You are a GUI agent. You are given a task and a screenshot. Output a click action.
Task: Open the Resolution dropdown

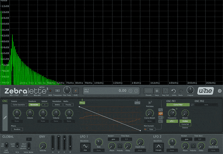pos(57,105)
